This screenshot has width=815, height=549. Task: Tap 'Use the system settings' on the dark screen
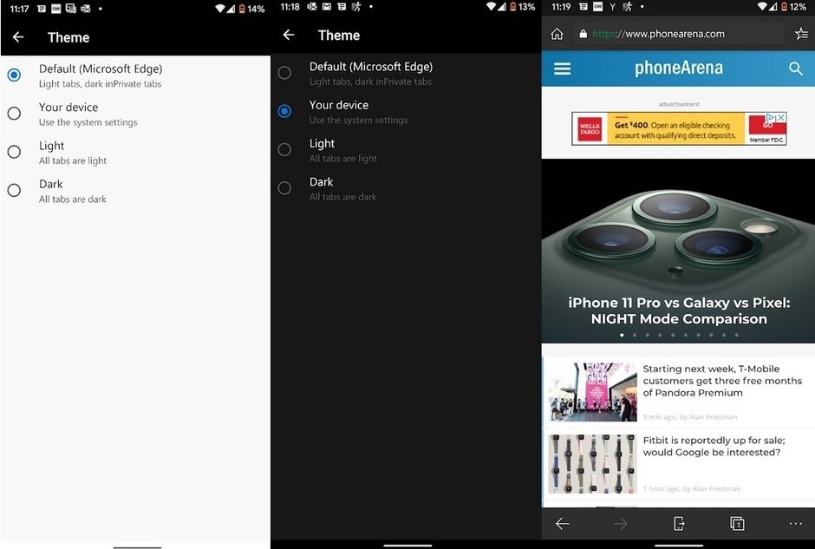pyautogui.click(x=358, y=120)
